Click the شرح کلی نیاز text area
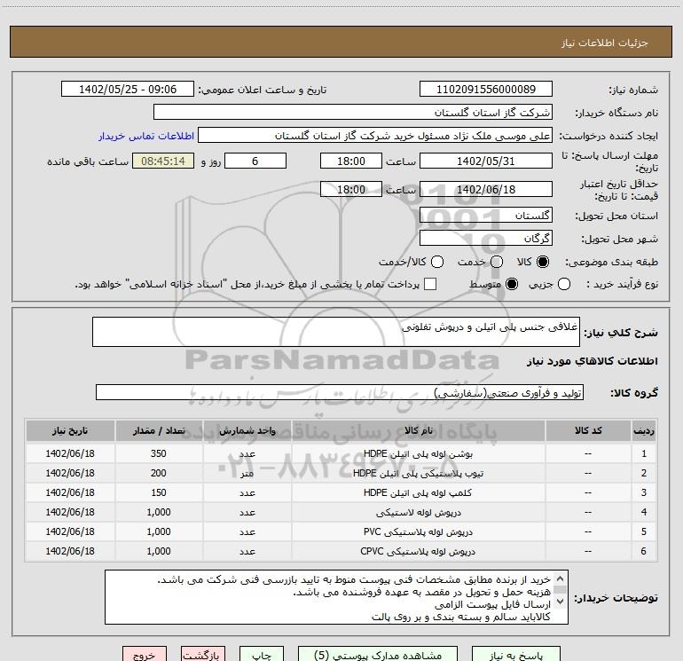 [x=336, y=332]
